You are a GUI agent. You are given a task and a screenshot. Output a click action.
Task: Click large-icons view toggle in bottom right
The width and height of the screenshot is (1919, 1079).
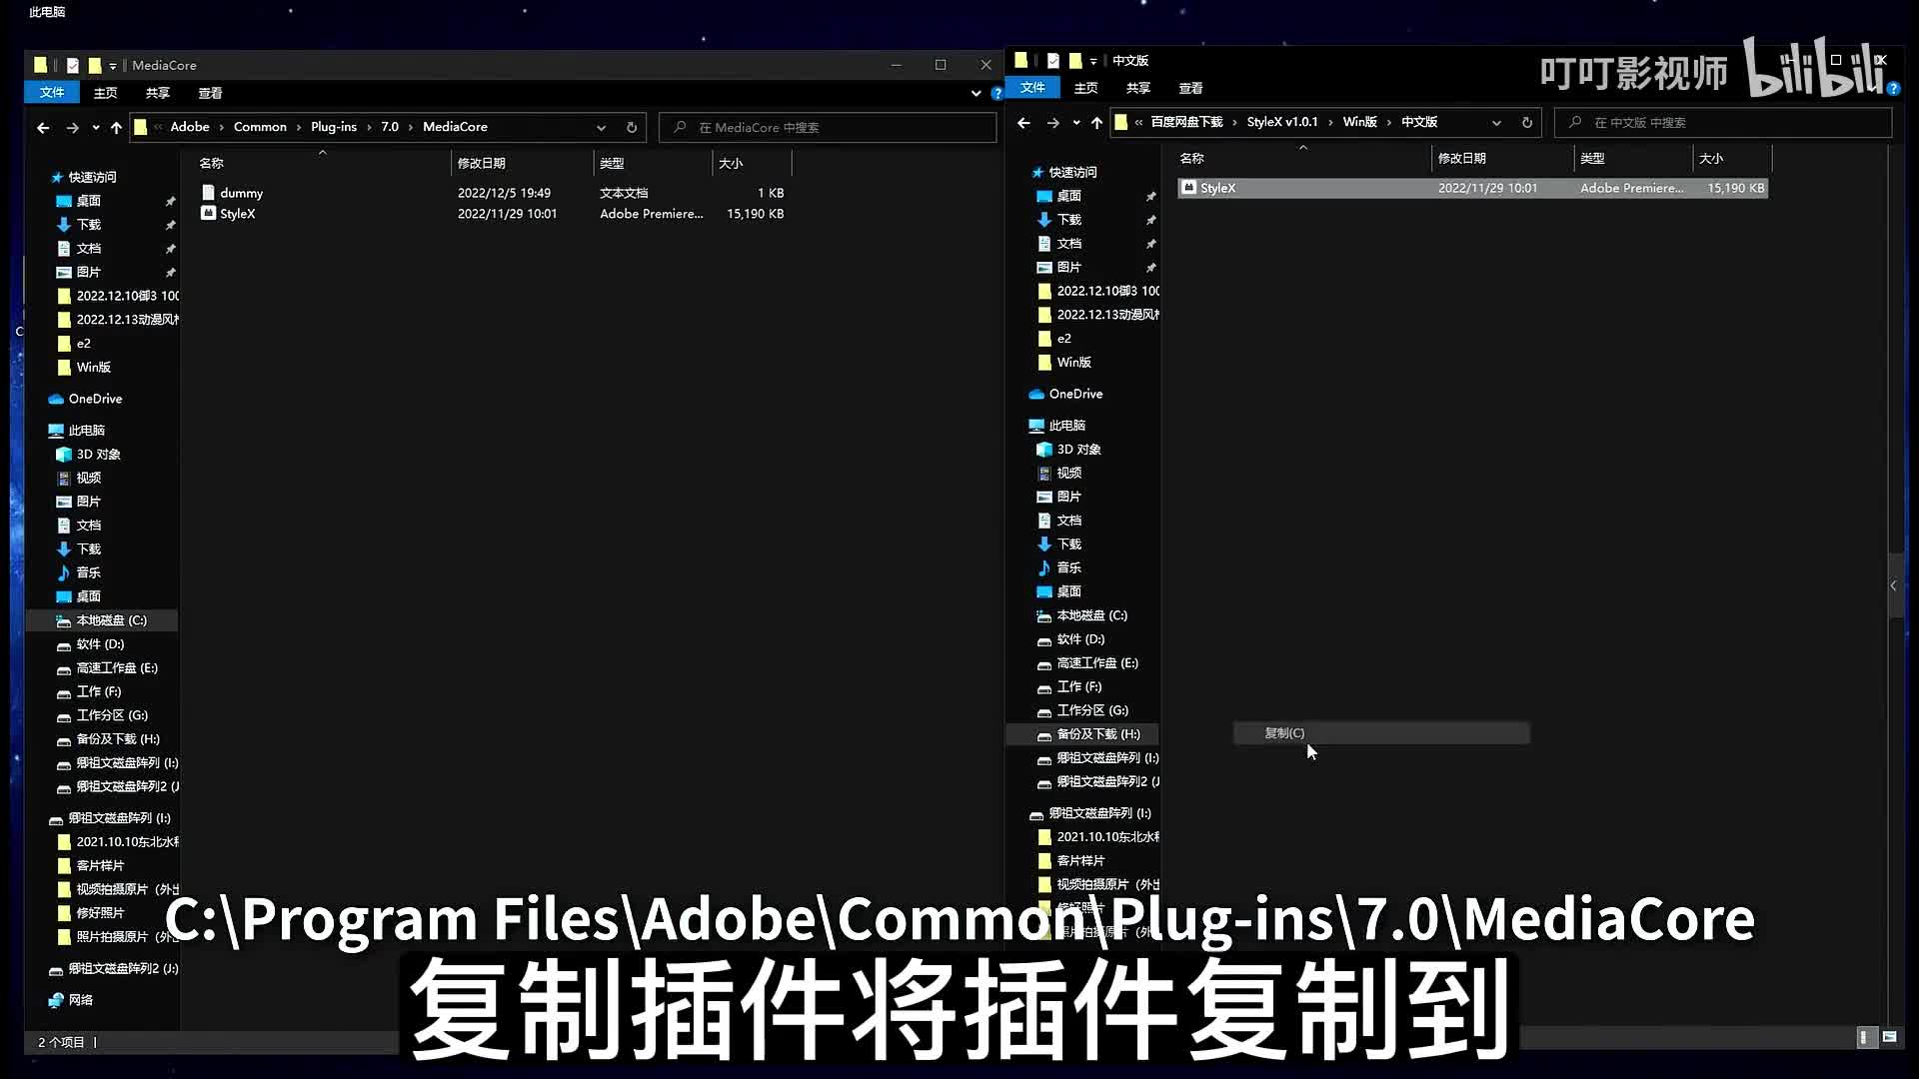coord(1889,1037)
